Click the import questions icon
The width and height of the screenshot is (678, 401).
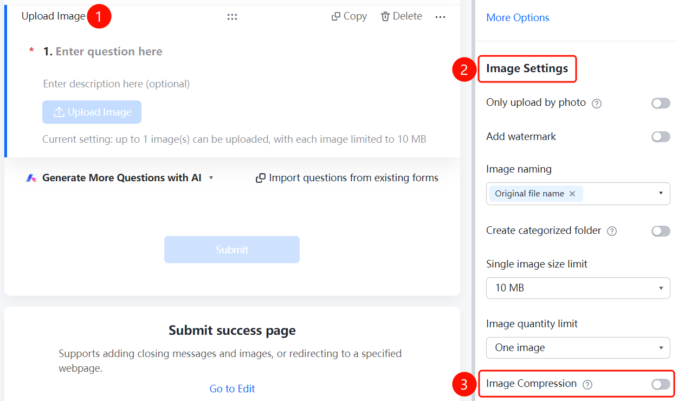pyautogui.click(x=261, y=178)
